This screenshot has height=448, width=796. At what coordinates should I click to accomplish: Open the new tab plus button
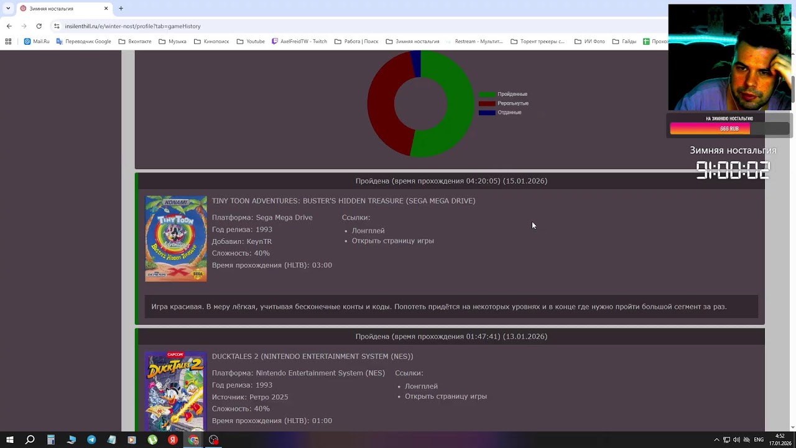pyautogui.click(x=121, y=9)
